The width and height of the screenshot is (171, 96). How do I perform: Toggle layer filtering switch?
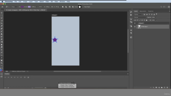point(157,14)
